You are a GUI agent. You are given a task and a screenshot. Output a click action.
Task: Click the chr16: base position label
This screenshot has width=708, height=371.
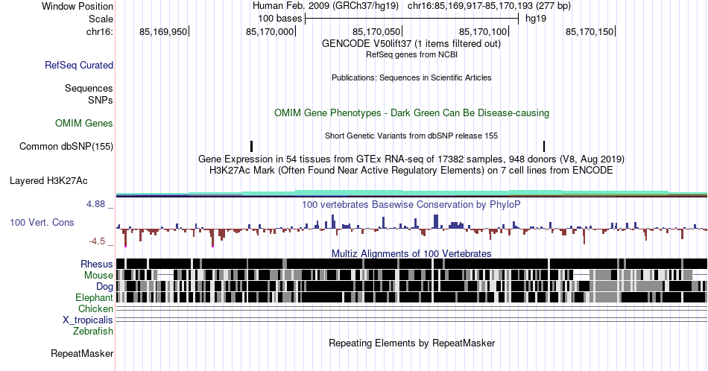click(99, 31)
